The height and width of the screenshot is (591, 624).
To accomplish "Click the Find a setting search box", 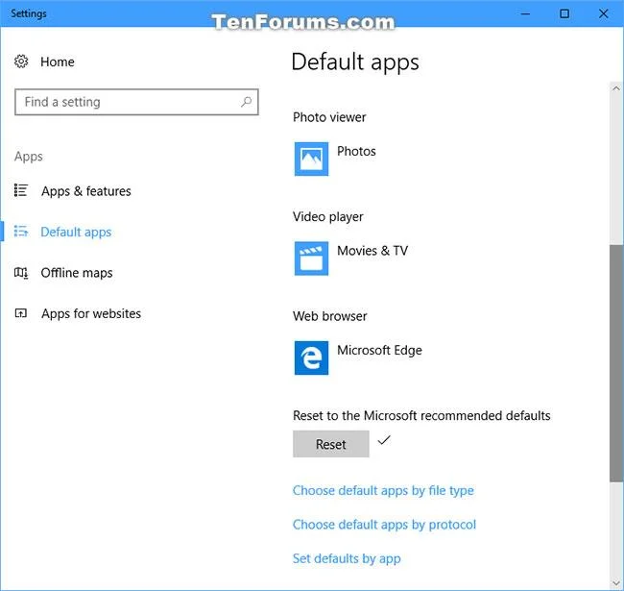I will (x=136, y=102).
